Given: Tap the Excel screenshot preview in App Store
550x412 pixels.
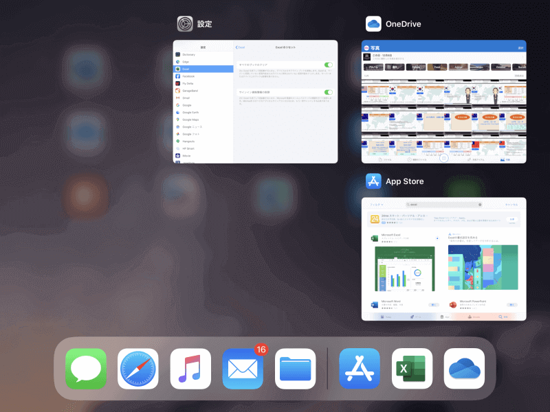Looking at the screenshot, I should tap(405, 268).
